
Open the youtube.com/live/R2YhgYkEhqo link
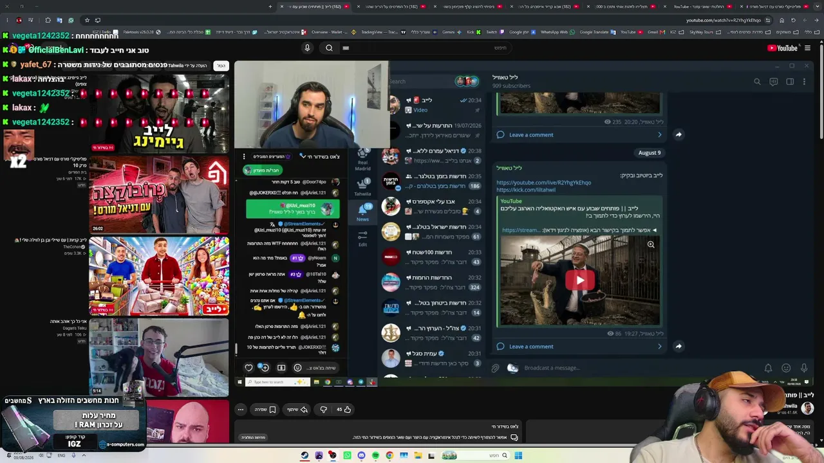[x=543, y=183]
